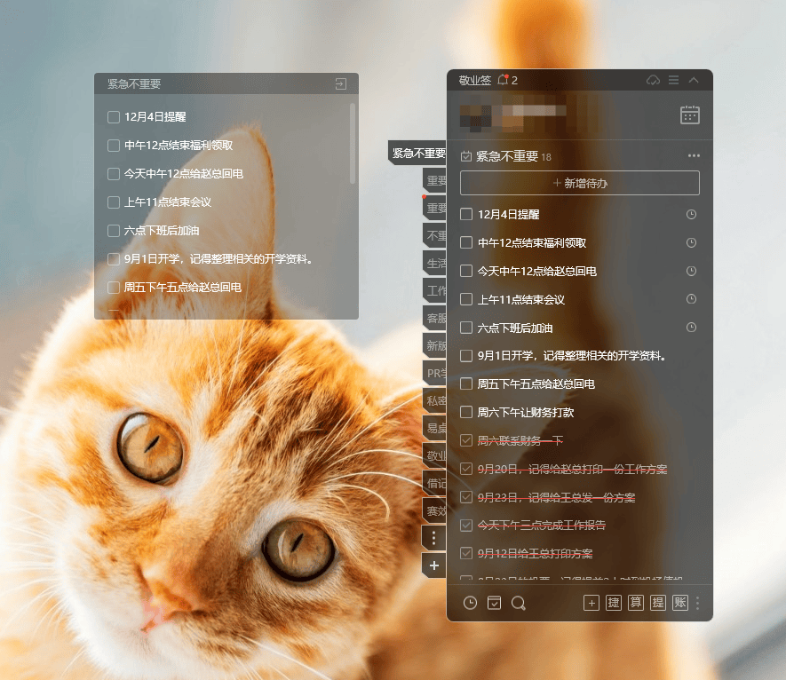The width and height of the screenshot is (786, 680).
Task: Click the 紧急不重要 list title in main panel
Action: 507,156
